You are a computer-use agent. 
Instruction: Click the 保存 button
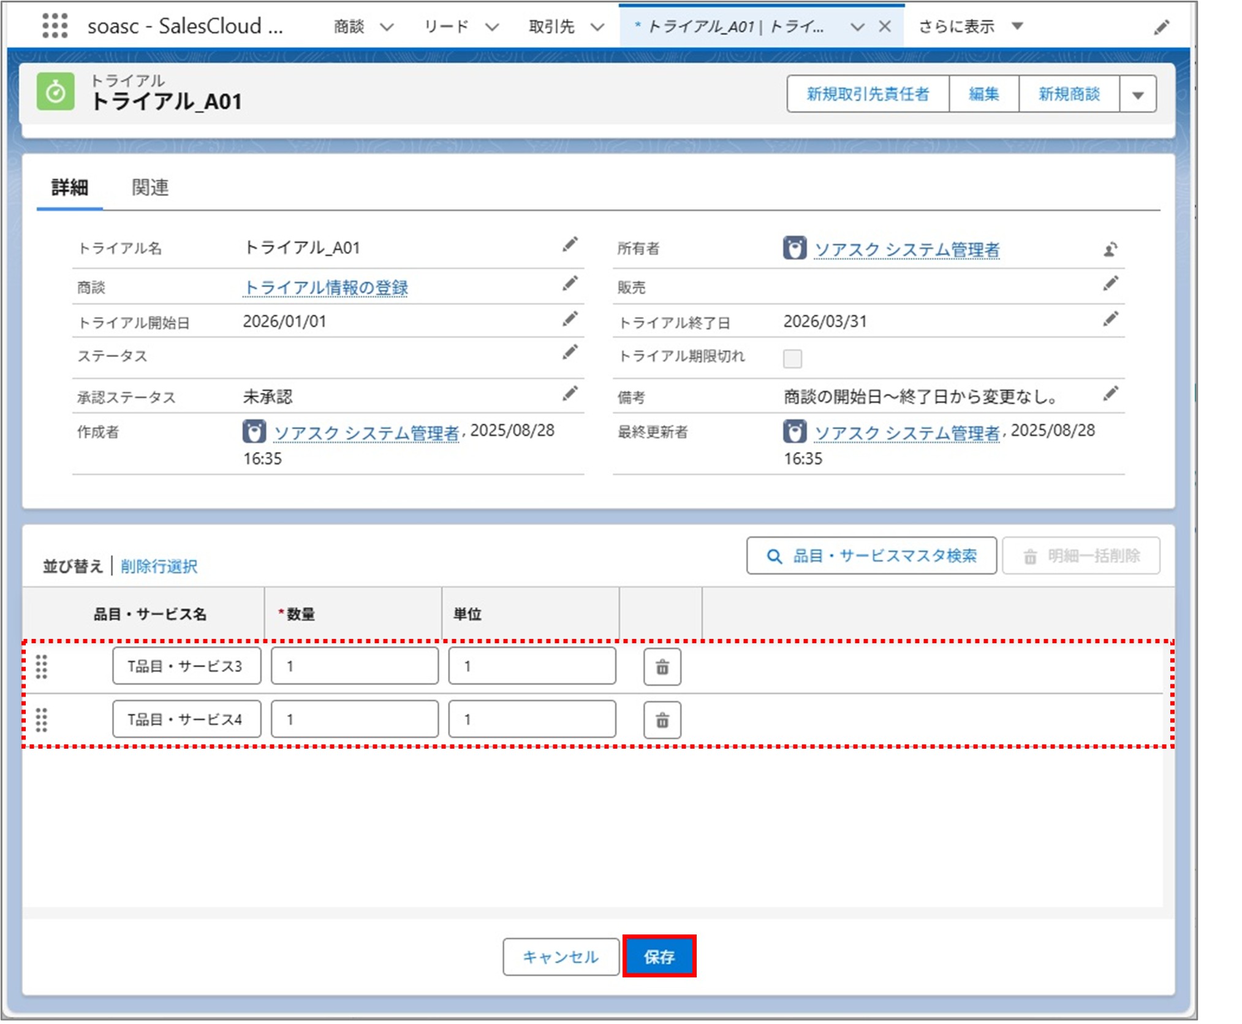point(659,956)
